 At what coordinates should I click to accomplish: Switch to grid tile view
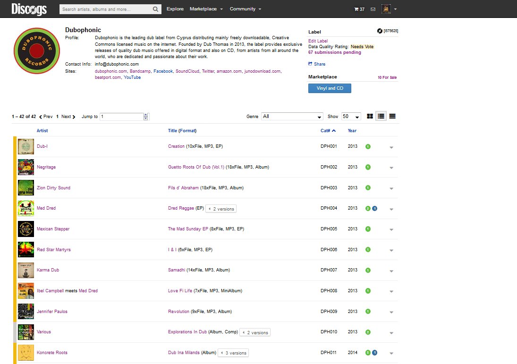point(370,116)
